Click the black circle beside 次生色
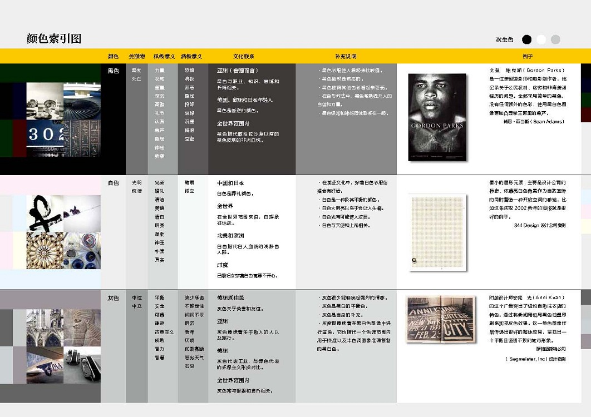This screenshot has width=591, height=417. point(526,39)
